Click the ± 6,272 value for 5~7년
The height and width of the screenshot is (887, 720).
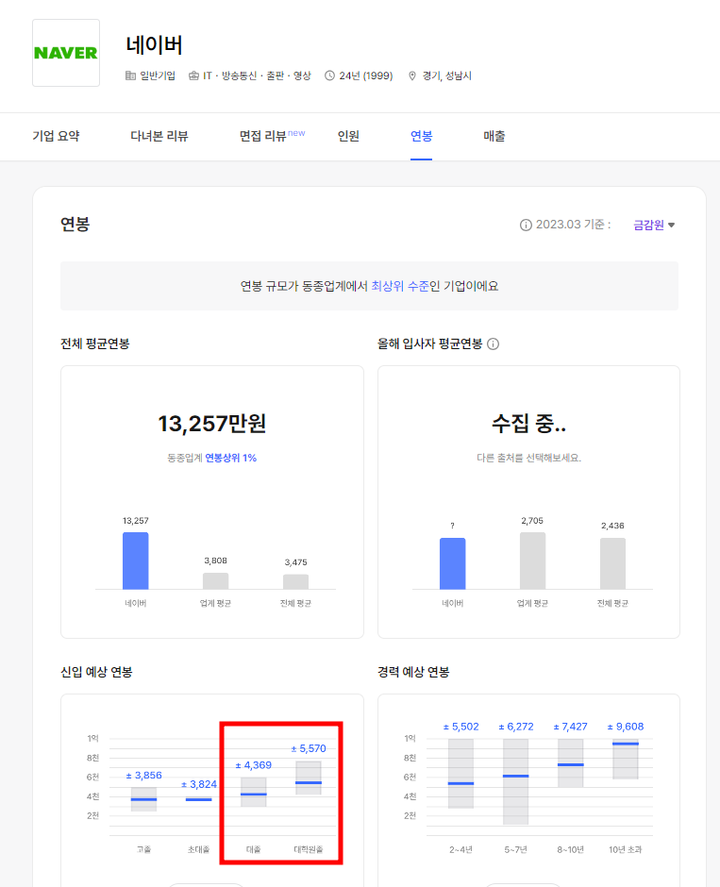[x=516, y=727]
